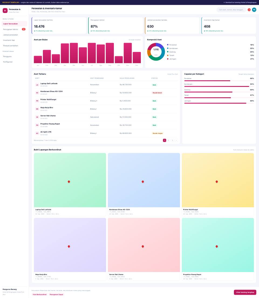The image size is (259, 298).
Task: Click UNIT PEMEGANG column header
Action: [x=97, y=78]
